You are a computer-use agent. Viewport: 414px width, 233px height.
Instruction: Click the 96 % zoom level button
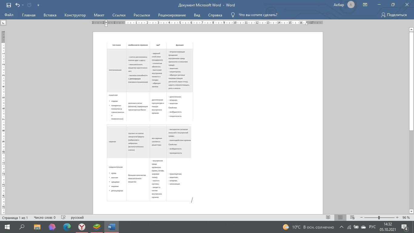[406, 218]
